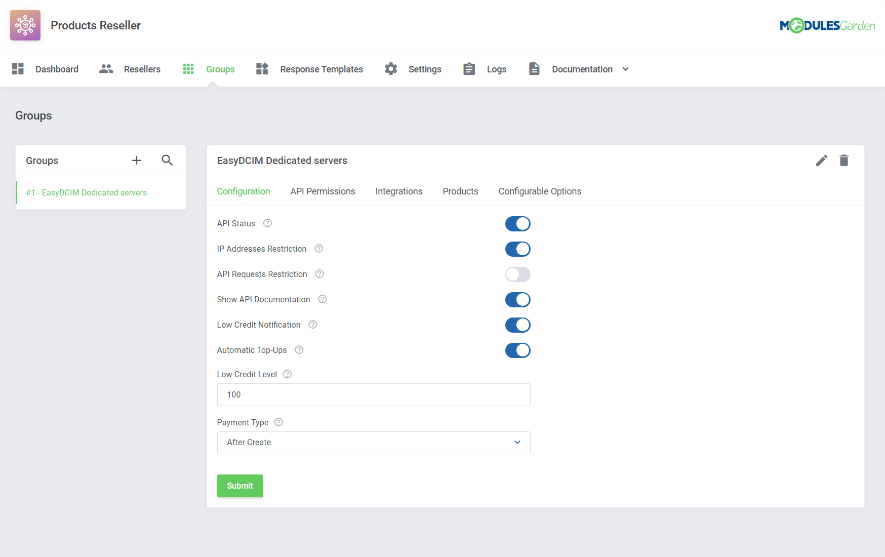Viewport: 885px width, 557px height.
Task: Add a new group with plus icon
Action: pos(137,161)
